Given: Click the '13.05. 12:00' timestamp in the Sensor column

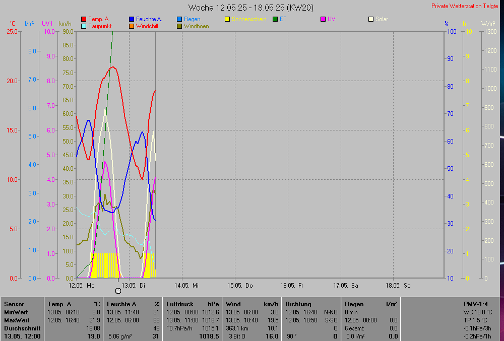Looking at the screenshot, I should [22, 336].
